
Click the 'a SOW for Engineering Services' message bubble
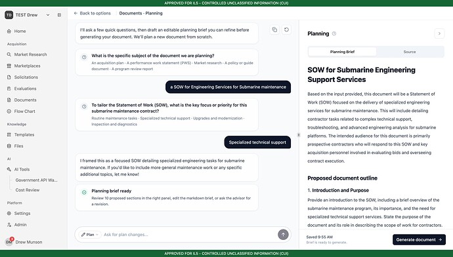228,87
